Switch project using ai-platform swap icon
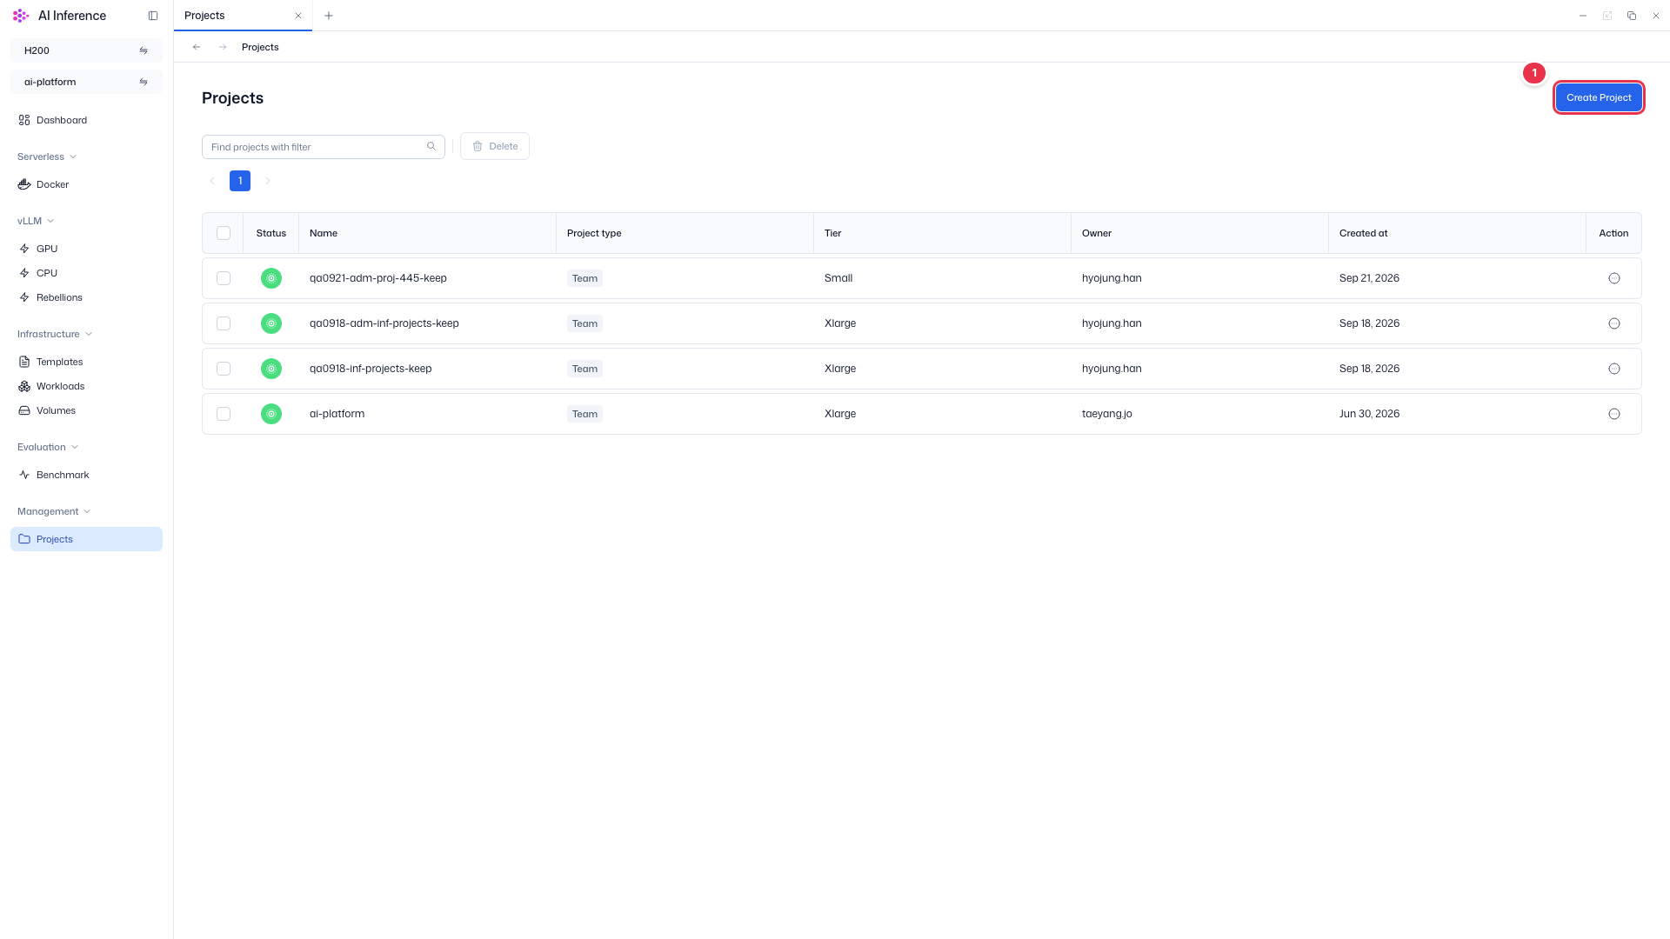 (x=144, y=82)
